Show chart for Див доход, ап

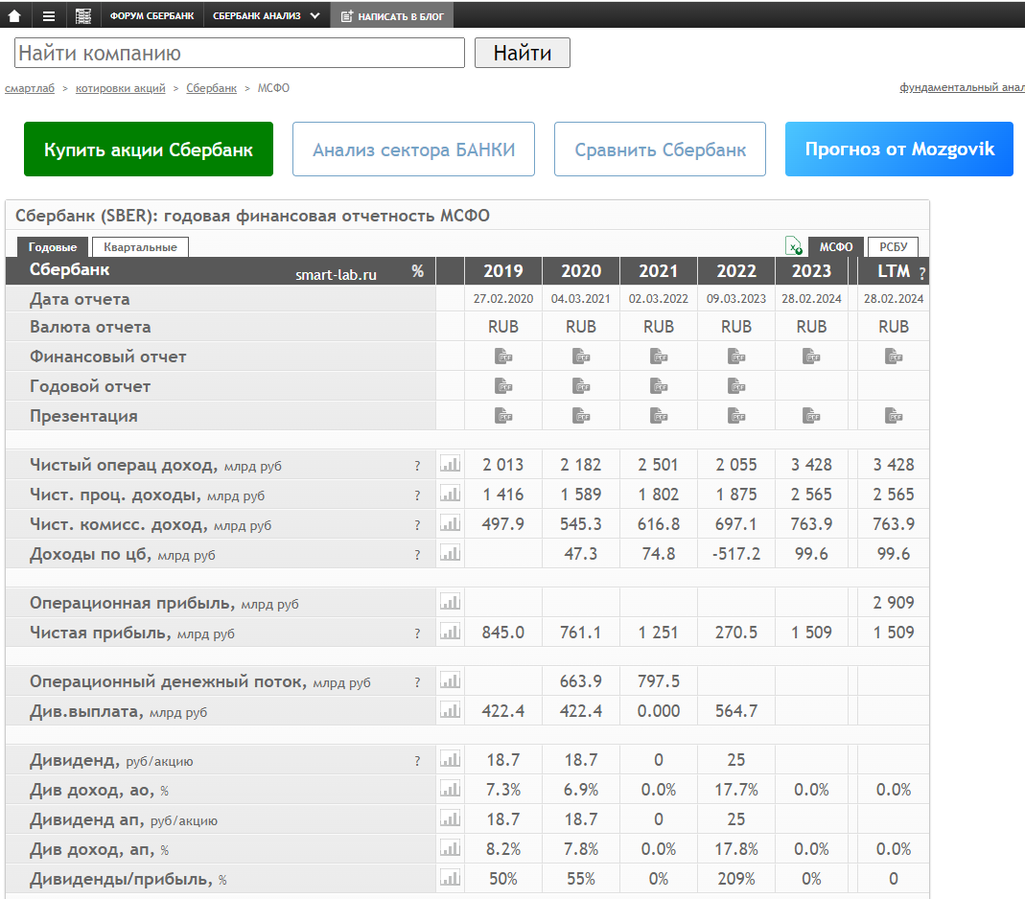[451, 849]
